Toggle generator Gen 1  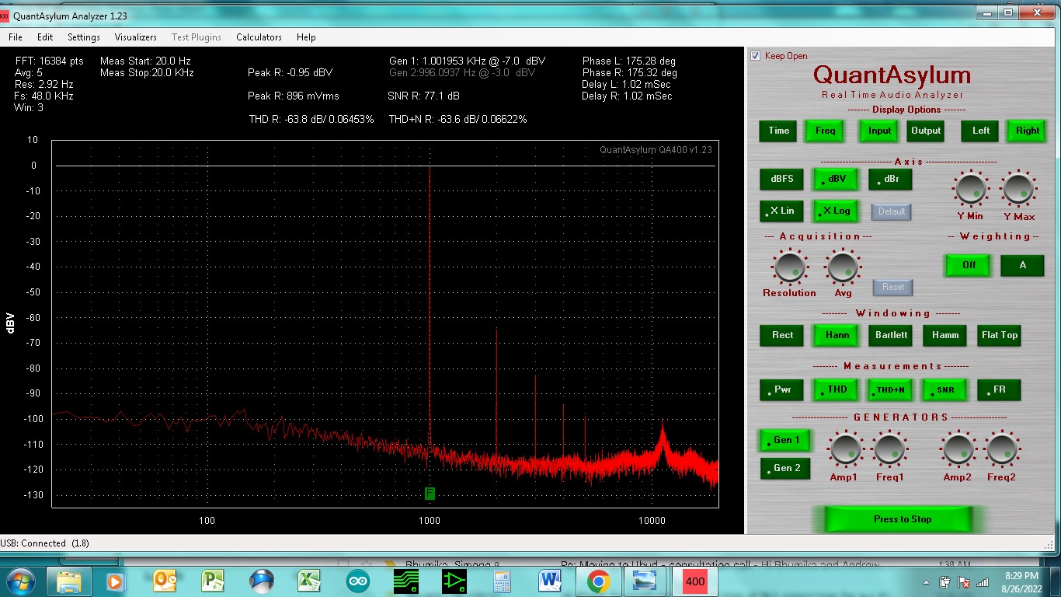click(786, 440)
